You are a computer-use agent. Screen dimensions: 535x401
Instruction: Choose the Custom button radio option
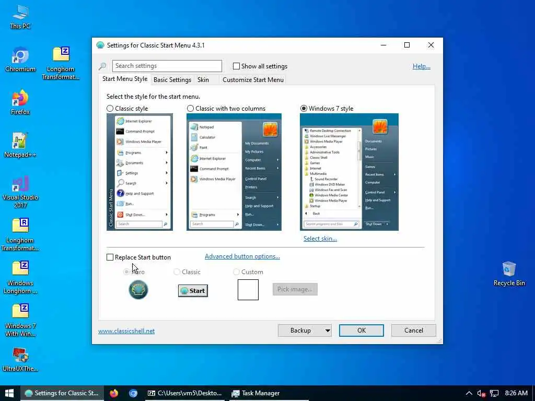(x=236, y=272)
